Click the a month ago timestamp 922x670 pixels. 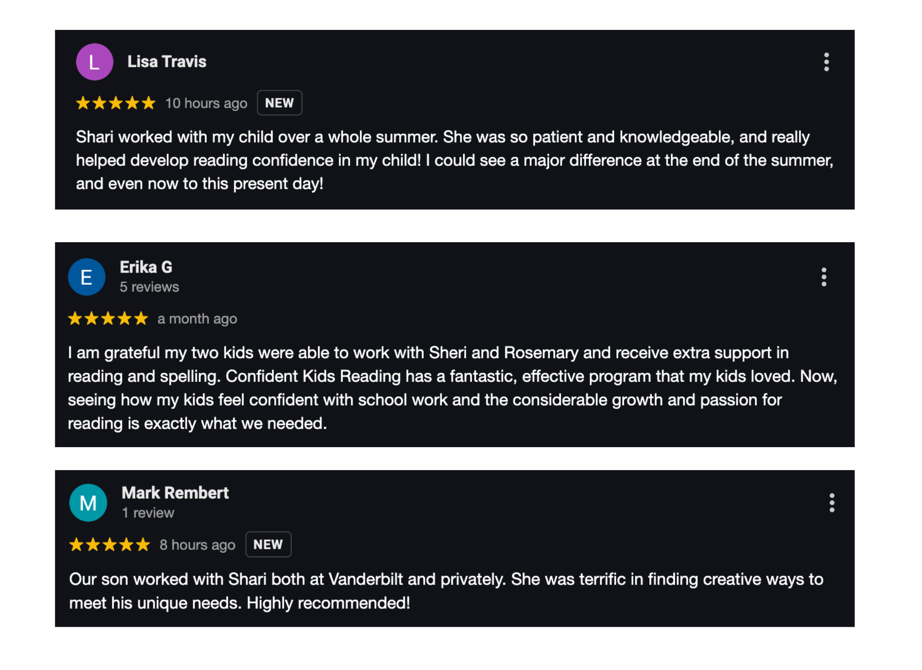[x=197, y=319]
